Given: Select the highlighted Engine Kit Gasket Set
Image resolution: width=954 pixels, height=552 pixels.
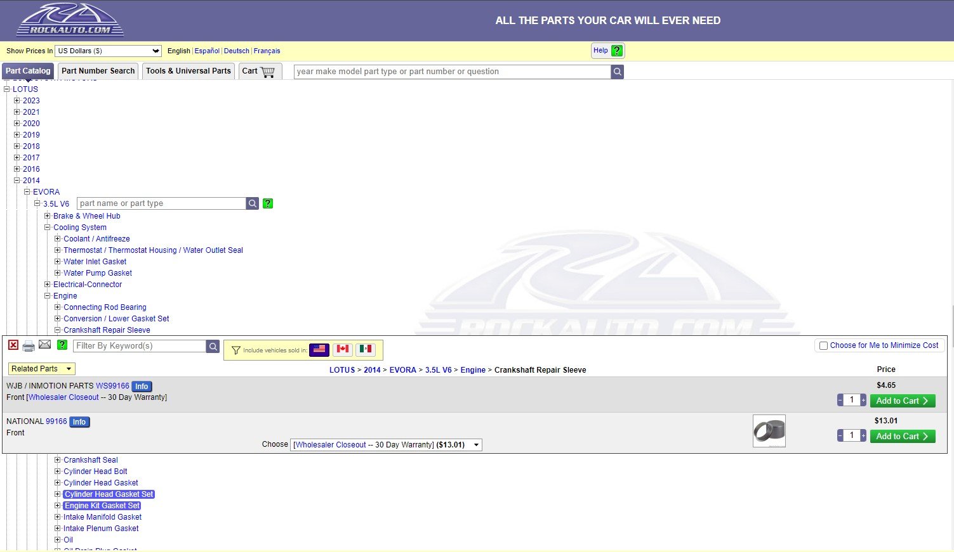Looking at the screenshot, I should coord(102,506).
